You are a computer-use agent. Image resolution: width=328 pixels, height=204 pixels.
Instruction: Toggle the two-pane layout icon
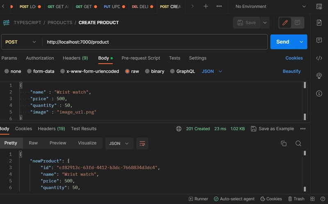coord(312,199)
